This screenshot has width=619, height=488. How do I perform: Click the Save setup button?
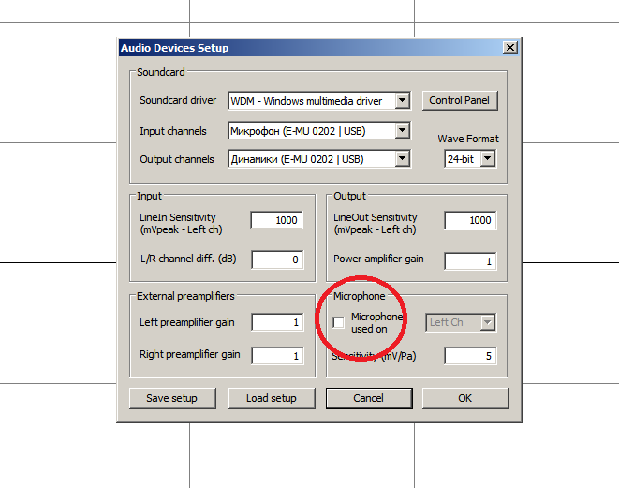pos(172,398)
